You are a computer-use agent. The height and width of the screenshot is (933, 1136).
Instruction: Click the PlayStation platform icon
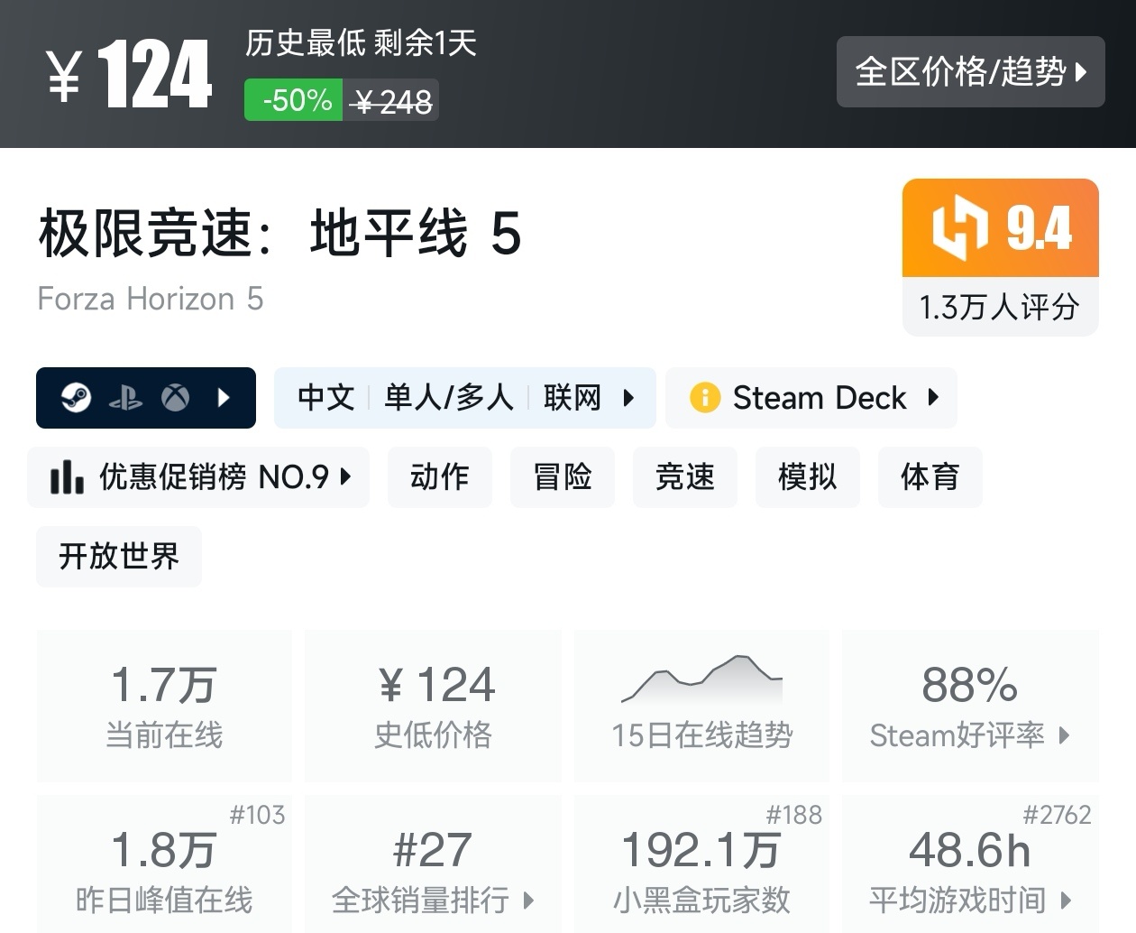[x=125, y=398]
